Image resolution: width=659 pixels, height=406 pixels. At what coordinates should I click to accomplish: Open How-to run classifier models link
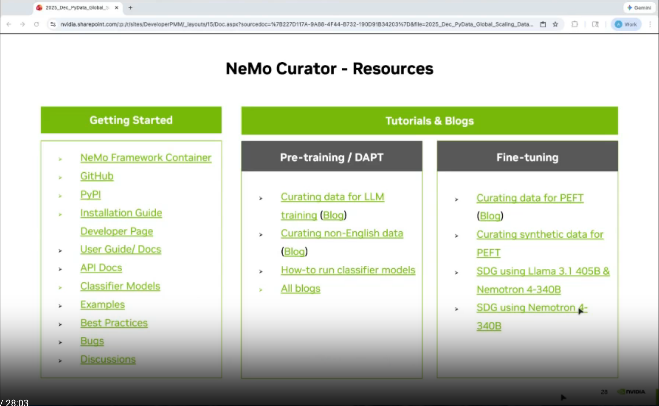pyautogui.click(x=348, y=270)
